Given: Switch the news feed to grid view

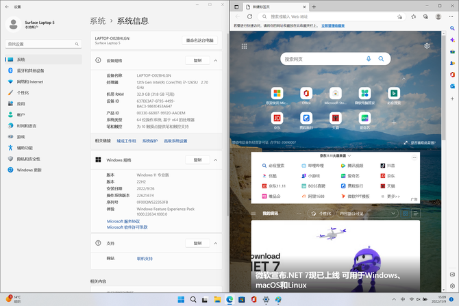Looking at the screenshot, I should coord(406,214).
